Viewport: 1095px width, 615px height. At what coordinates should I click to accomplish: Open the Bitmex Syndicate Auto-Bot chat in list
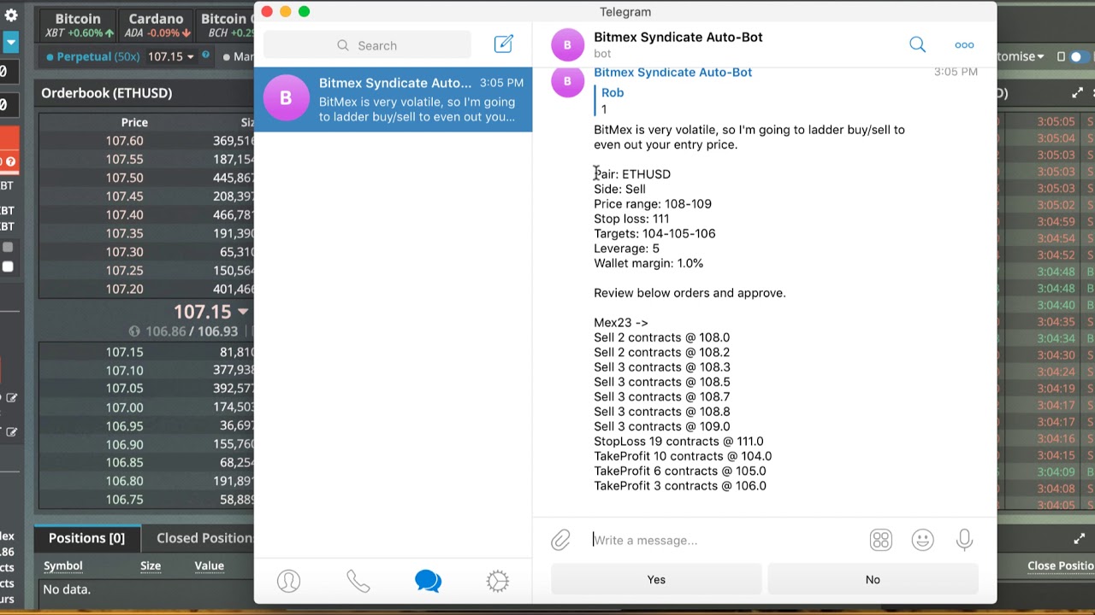point(393,99)
